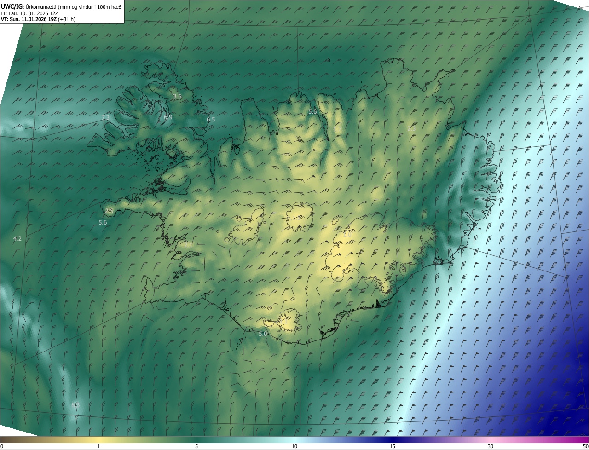Select the 6.9 value label

click(168, 117)
